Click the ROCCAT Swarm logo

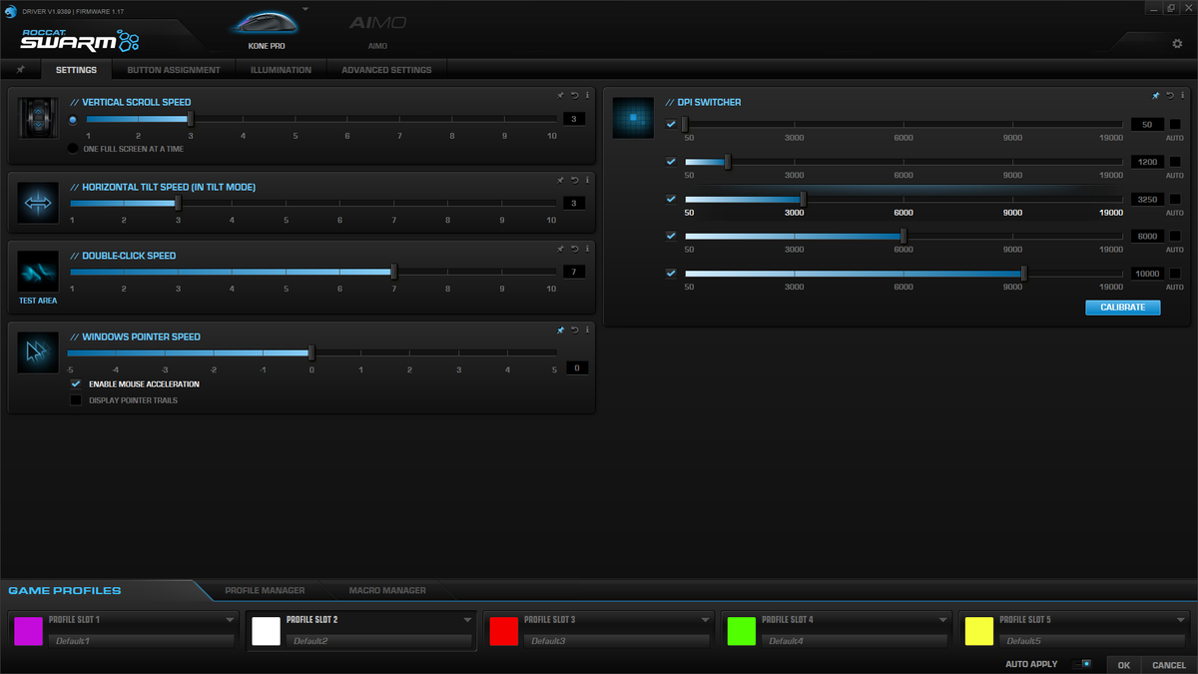tap(80, 40)
